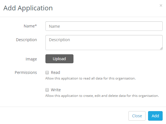Focus the Name input field
166x124 pixels.
tap(104, 26)
